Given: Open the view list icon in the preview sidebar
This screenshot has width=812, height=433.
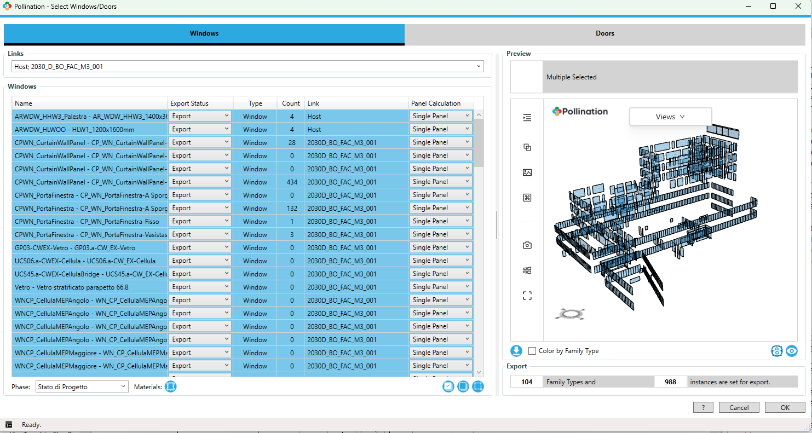Looking at the screenshot, I should click(527, 117).
